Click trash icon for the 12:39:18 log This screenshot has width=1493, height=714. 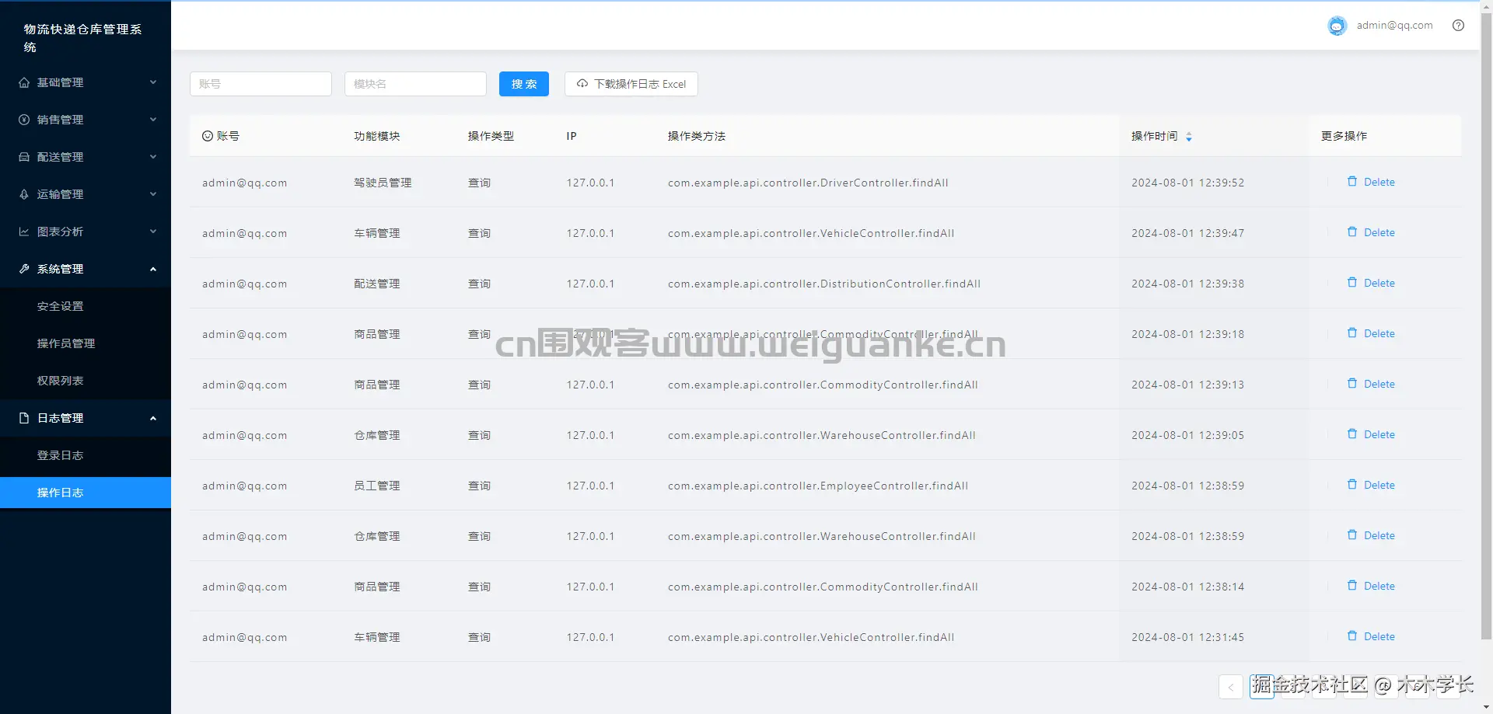[1352, 333]
